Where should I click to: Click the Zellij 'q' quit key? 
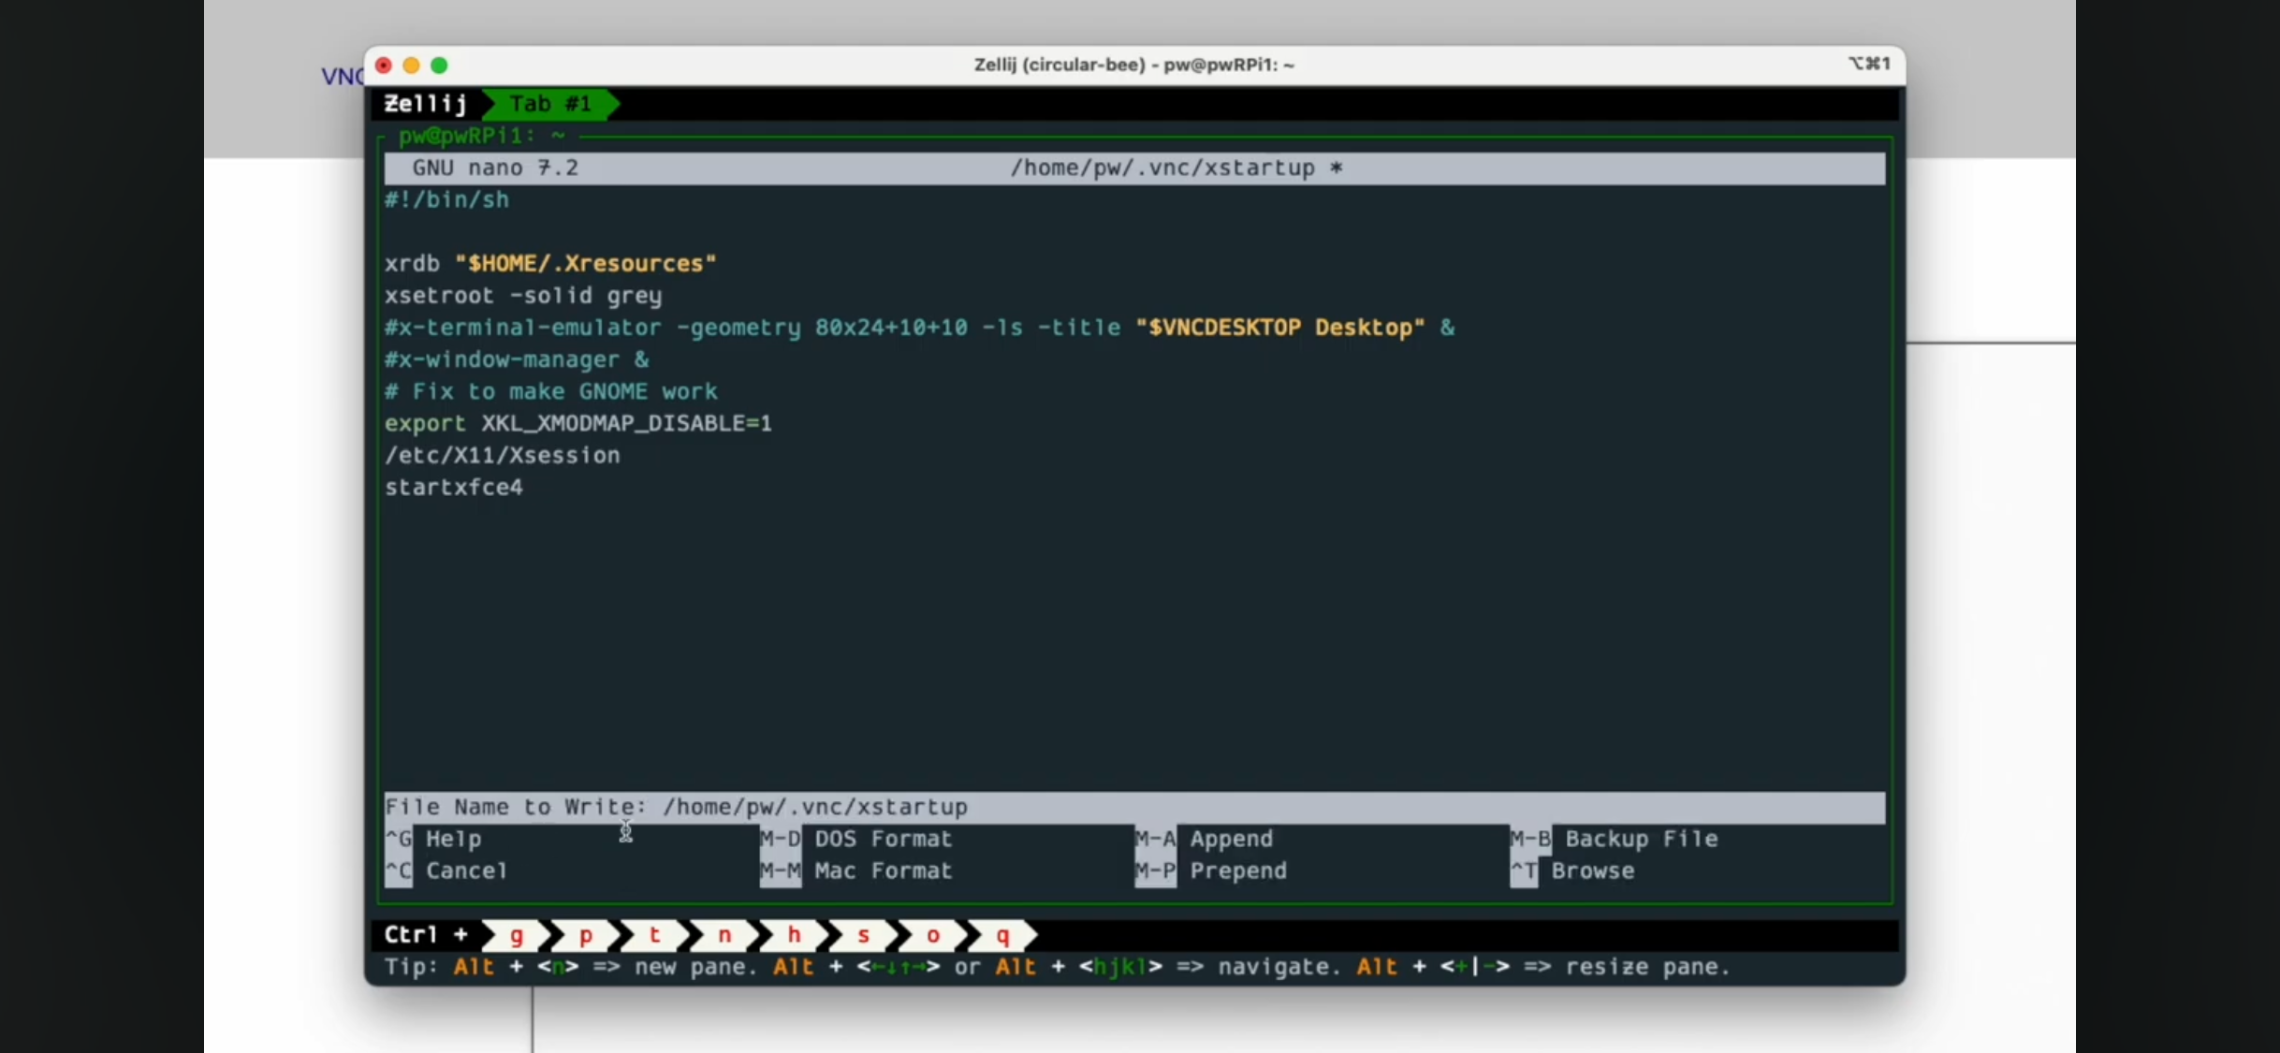point(1002,935)
